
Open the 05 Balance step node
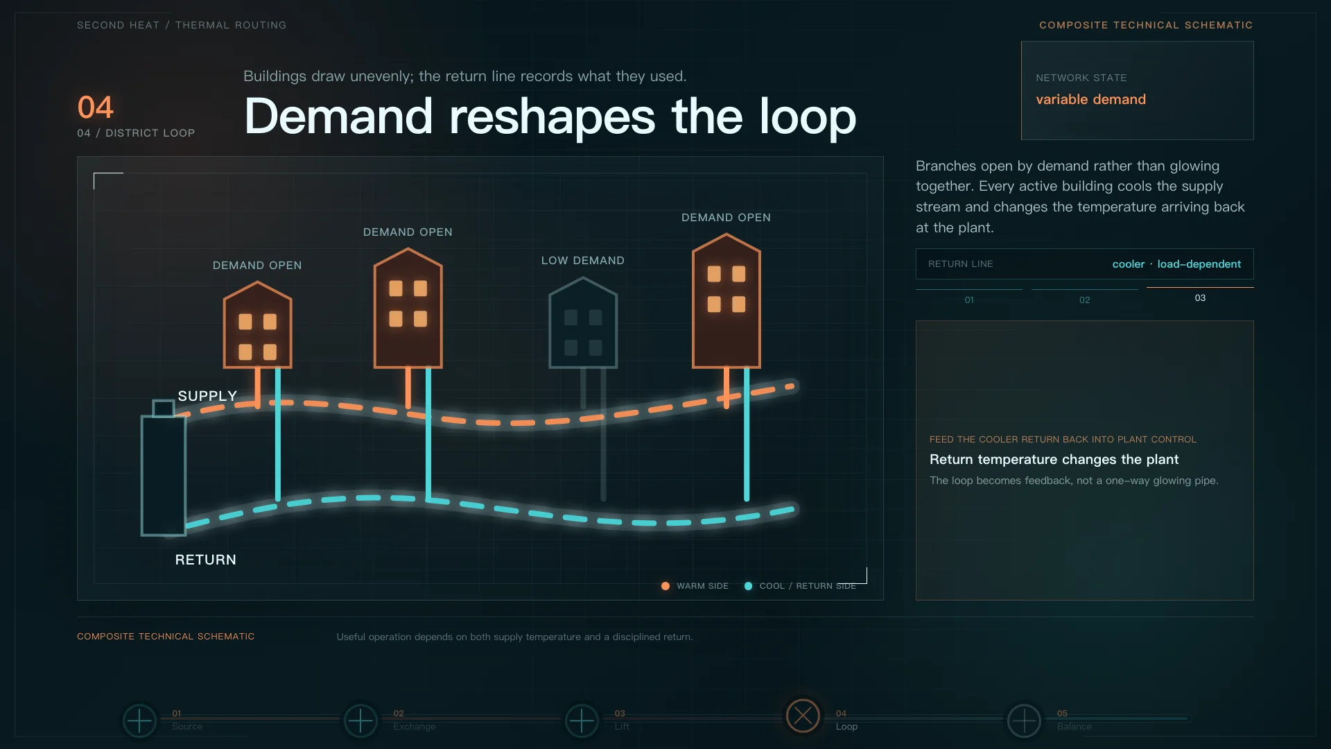(x=1024, y=721)
